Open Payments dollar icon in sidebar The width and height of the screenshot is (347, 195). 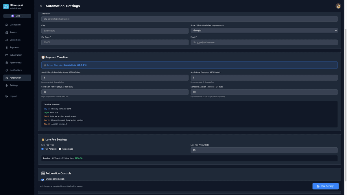pyautogui.click(x=7, y=47)
